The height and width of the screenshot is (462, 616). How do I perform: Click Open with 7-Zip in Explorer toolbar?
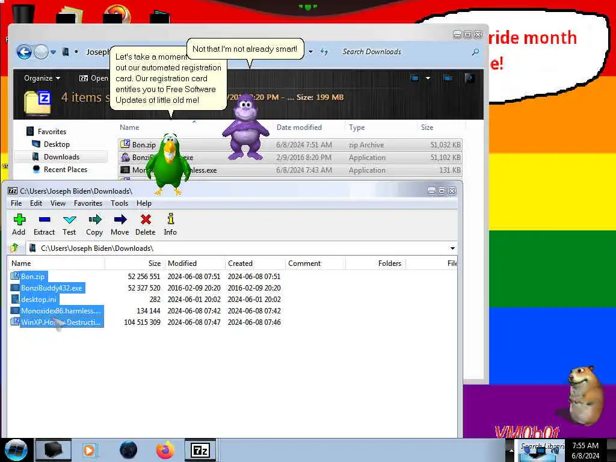click(93, 78)
